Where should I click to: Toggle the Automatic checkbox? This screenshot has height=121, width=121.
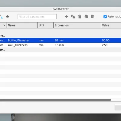(105, 17)
